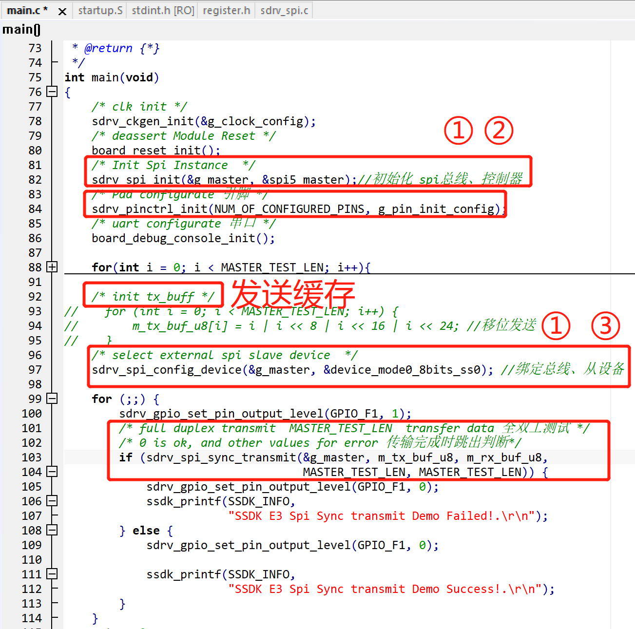This screenshot has width=635, height=629.
Task: Click the sdrv_ckgen_init call on line 78
Action: pyautogui.click(x=142, y=121)
